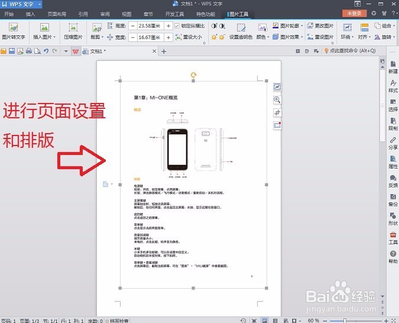Increase picture contrast icon
The width and height of the screenshot is (399, 323).
coord(214,25)
